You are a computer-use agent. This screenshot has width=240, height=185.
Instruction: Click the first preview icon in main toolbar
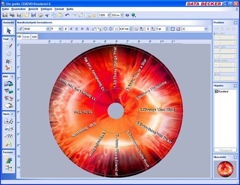pyautogui.click(x=5, y=15)
